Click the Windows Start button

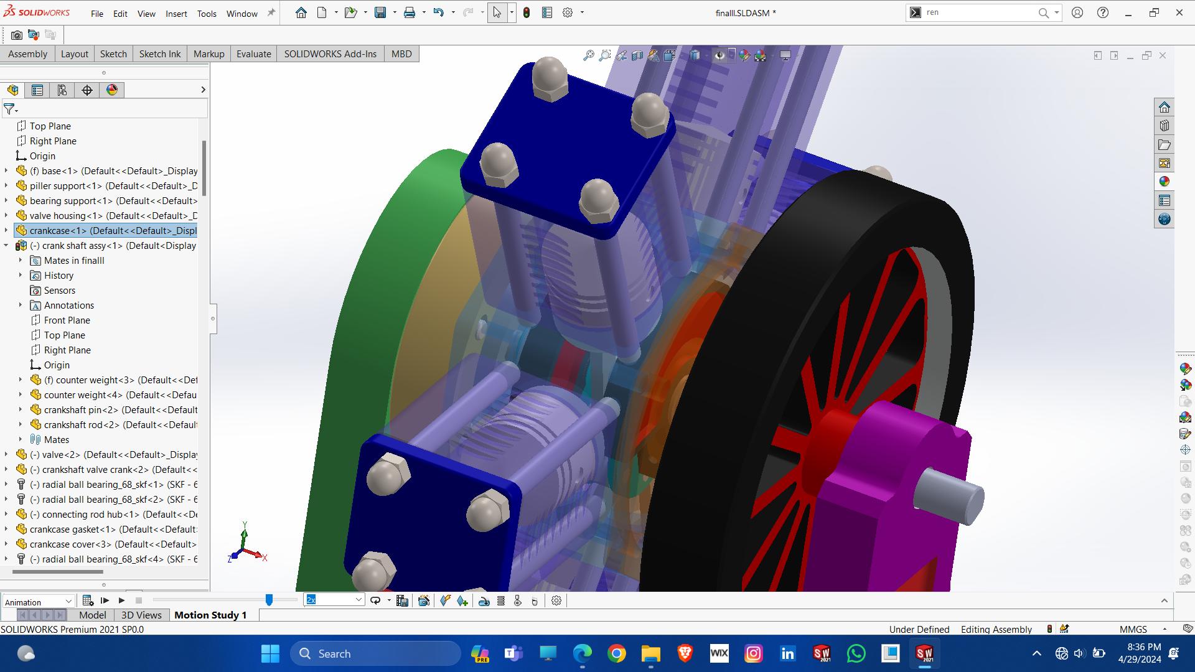270,653
